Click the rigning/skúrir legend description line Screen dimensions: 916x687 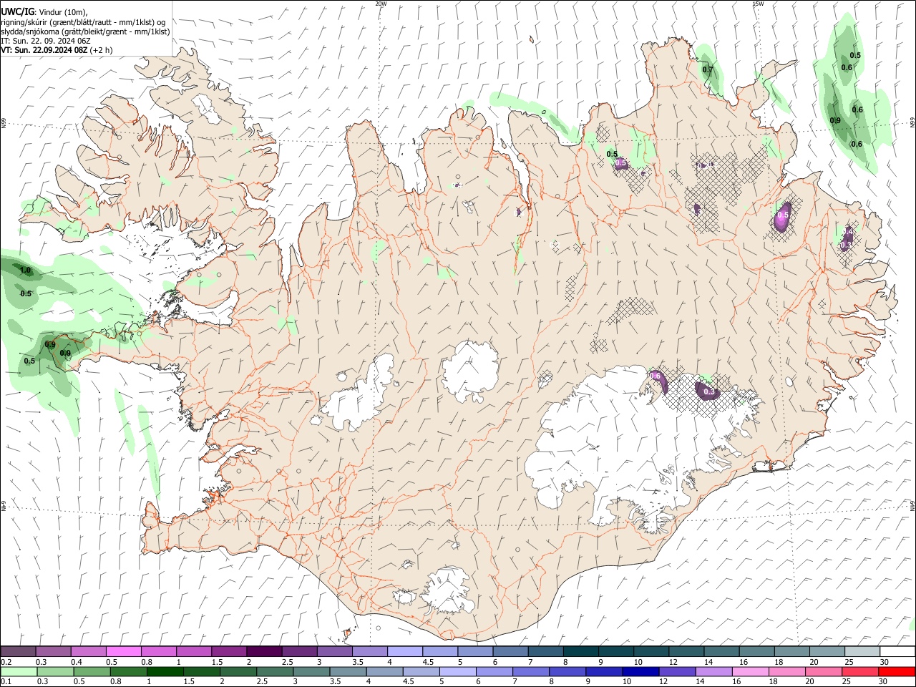[83, 22]
